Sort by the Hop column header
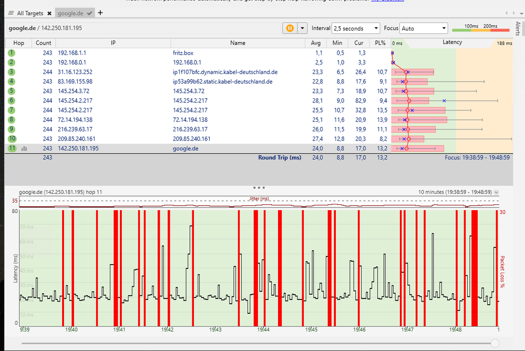The width and height of the screenshot is (525, 351). 18,43
